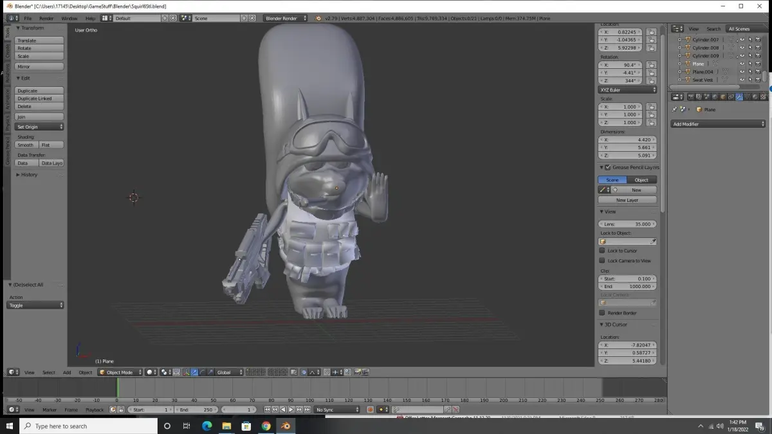The image size is (772, 434).
Task: Add a new scene with plus icon
Action: [244, 18]
